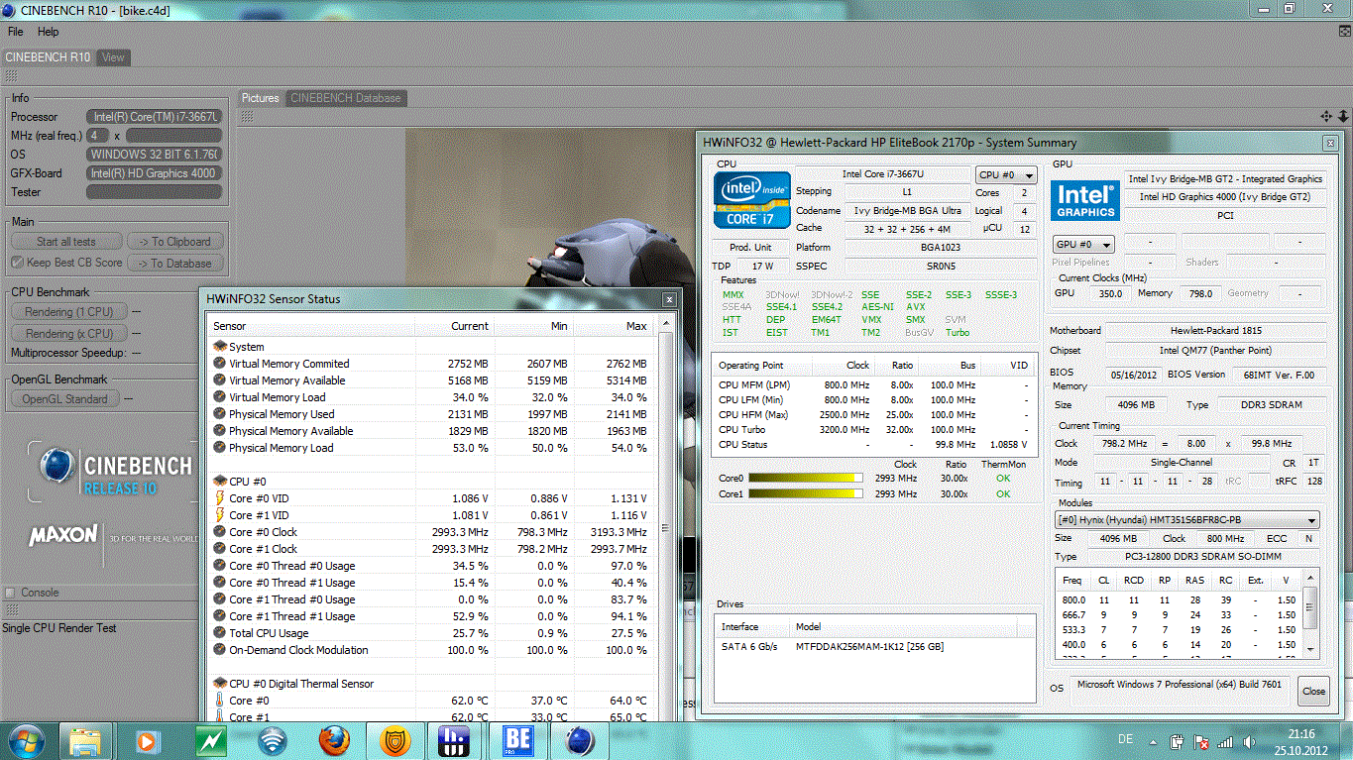Select the On-Demand Clock Modulation row
The width and height of the screenshot is (1353, 760).
(x=431, y=650)
